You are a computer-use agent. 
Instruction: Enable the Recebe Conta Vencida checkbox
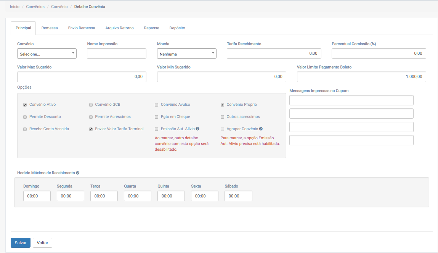coord(25,129)
